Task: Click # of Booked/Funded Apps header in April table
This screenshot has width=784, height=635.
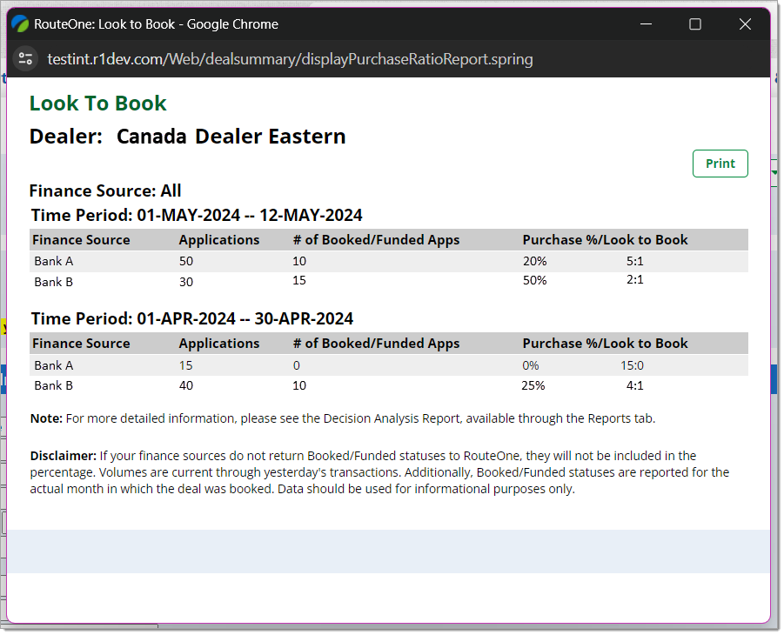Action: click(376, 344)
